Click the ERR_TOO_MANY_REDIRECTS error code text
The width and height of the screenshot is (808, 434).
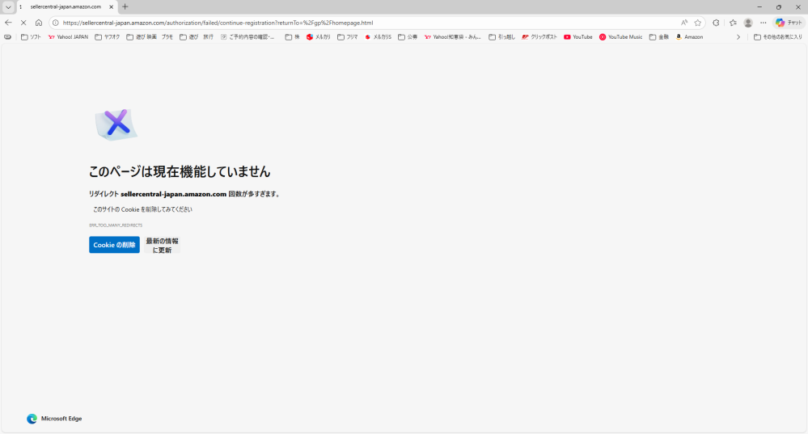[x=116, y=225]
